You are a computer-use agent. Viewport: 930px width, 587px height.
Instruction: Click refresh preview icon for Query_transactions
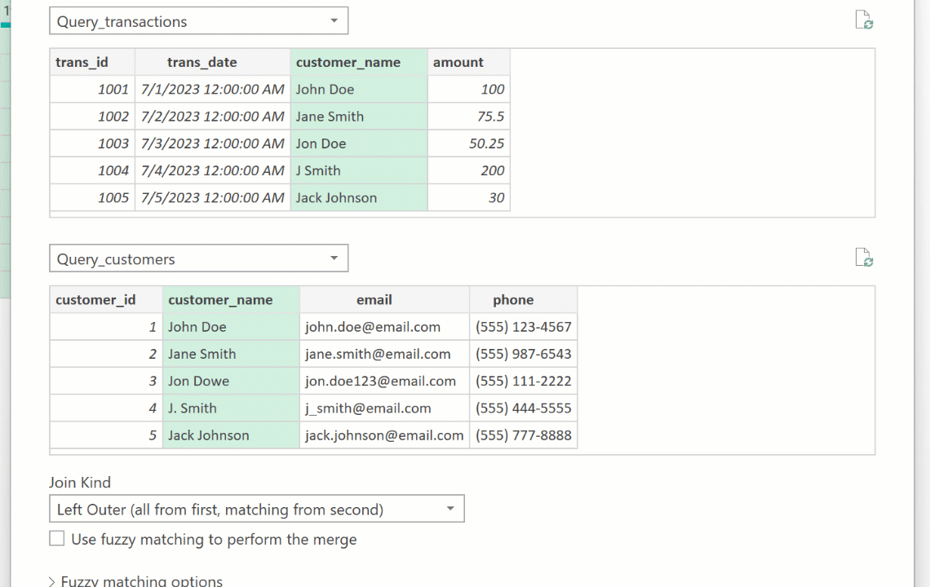tap(864, 20)
